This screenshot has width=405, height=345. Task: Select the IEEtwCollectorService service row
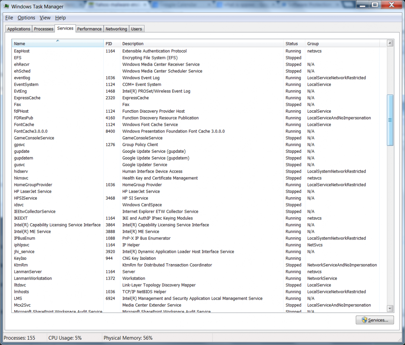click(199, 211)
